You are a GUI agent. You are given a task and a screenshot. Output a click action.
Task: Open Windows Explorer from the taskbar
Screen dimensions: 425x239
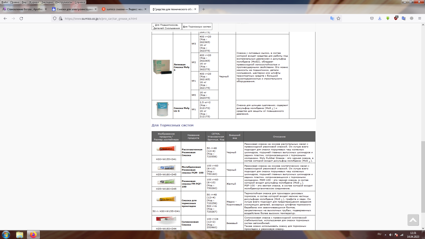pos(20,235)
